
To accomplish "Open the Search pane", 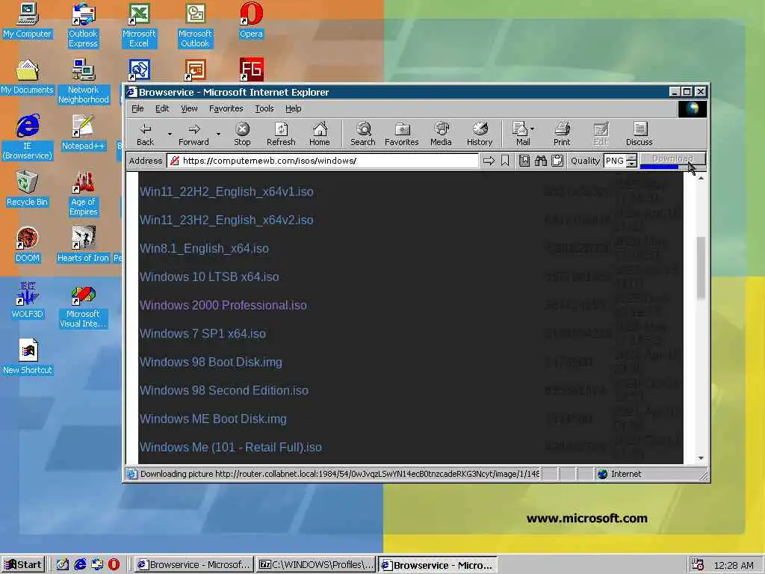I will [363, 135].
